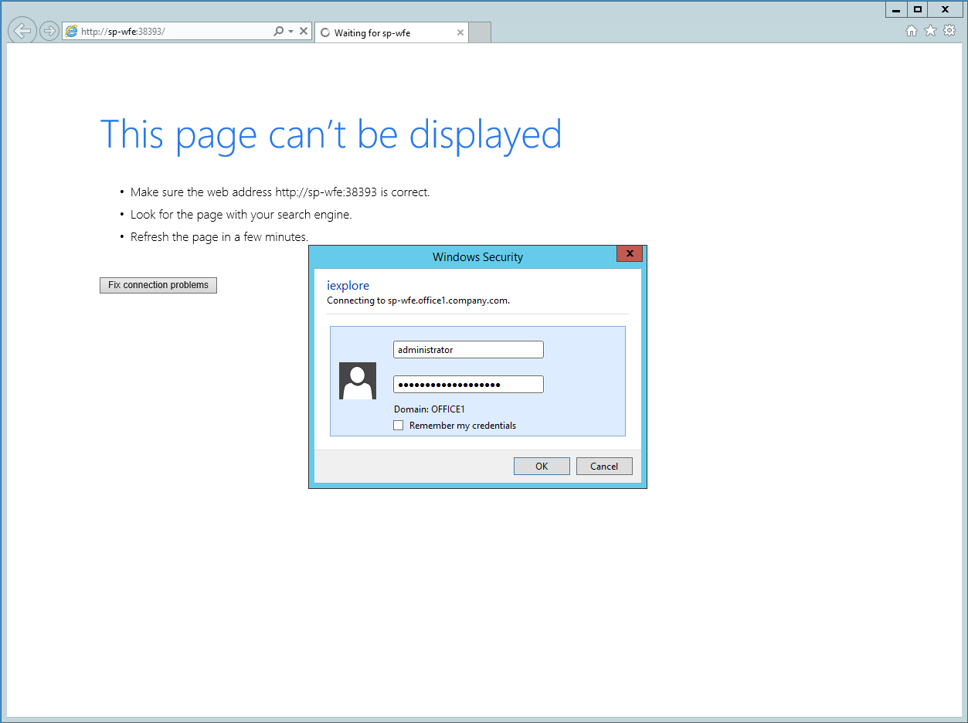Enable Remember my credentials checkbox
The height and width of the screenshot is (723, 968).
click(x=399, y=426)
